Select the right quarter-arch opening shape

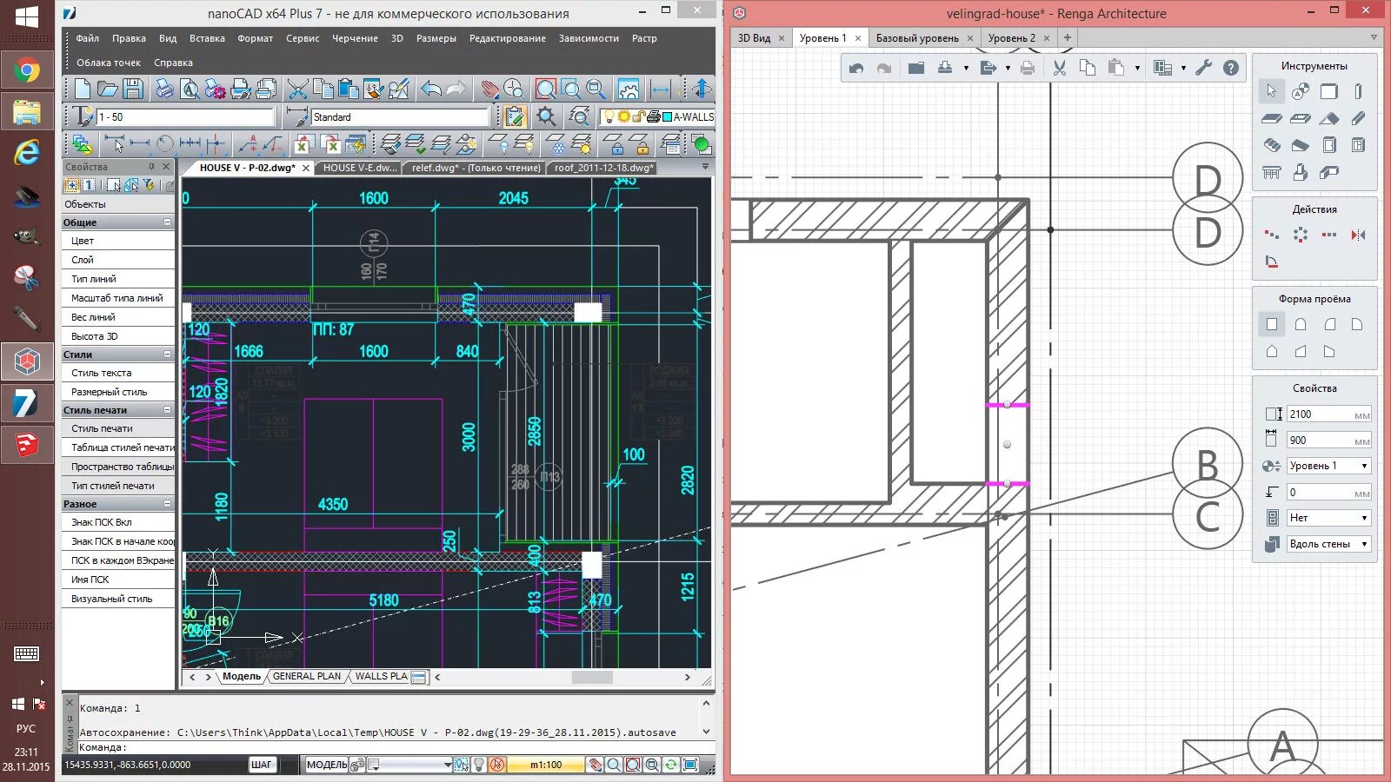coord(1357,325)
